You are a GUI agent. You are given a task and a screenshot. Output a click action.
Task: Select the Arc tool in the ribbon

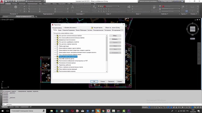21,8
